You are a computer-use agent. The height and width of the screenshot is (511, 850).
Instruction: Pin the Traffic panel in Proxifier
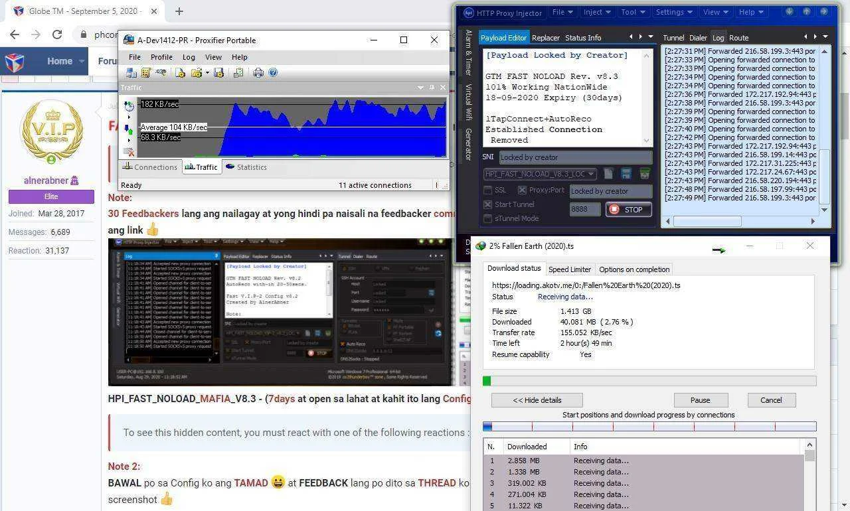point(432,88)
